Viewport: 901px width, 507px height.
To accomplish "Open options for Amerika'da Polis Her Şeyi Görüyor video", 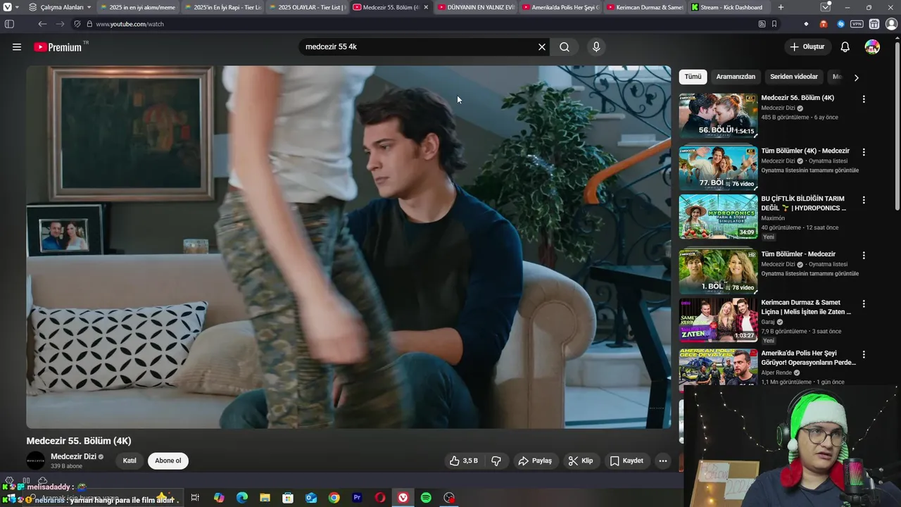I will pos(864,354).
